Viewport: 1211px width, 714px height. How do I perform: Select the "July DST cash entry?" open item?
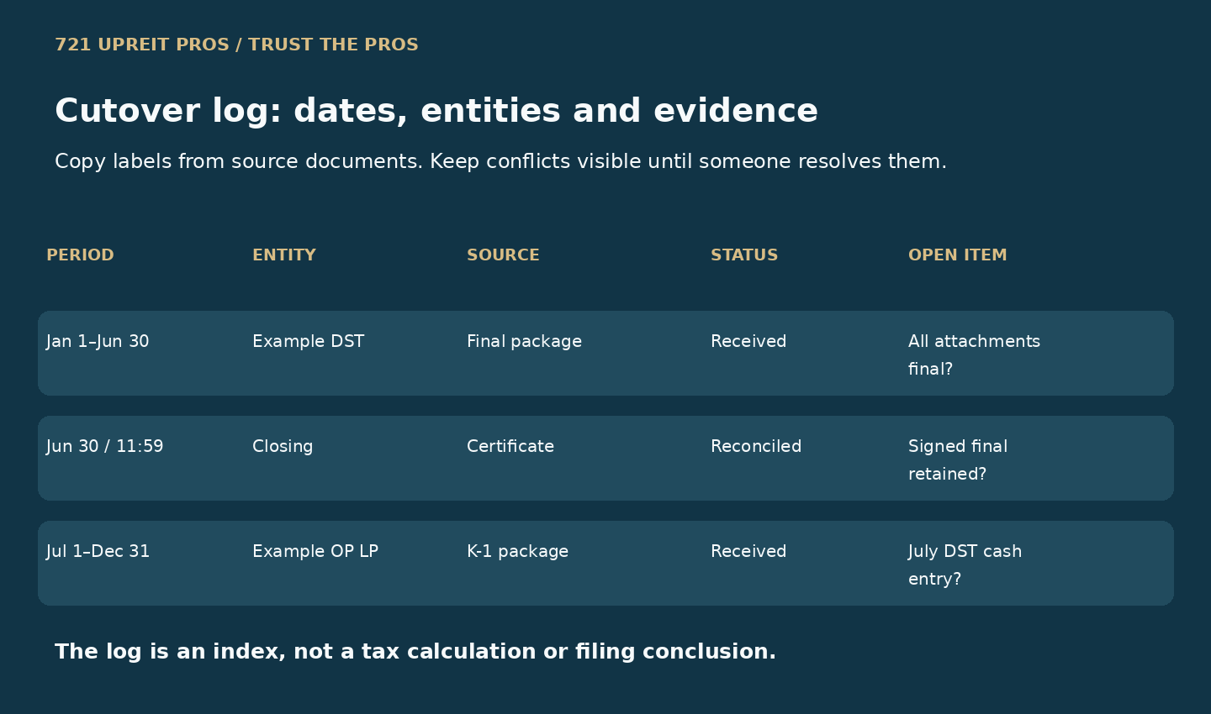[965, 565]
